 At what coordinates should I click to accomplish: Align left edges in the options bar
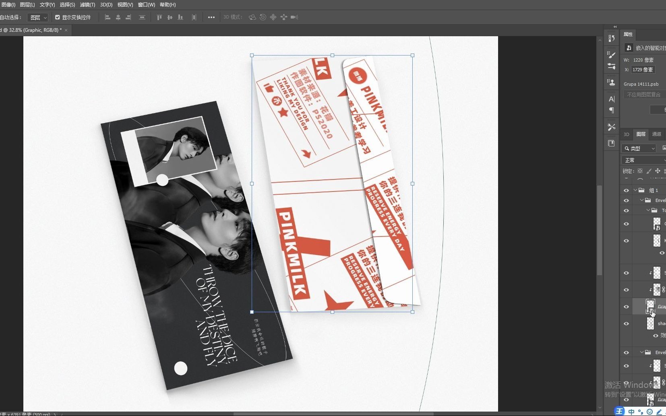(x=108, y=17)
